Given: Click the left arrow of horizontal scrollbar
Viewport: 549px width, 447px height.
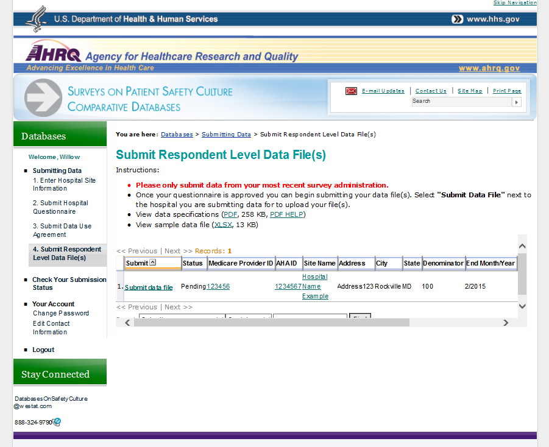Looking at the screenshot, I should tap(127, 323).
